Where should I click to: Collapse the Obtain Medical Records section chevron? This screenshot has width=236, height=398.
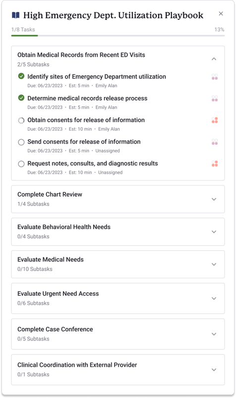pos(214,59)
